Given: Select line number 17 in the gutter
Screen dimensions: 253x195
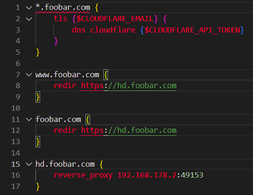Looking at the screenshot, I should pyautogui.click(x=16, y=187).
